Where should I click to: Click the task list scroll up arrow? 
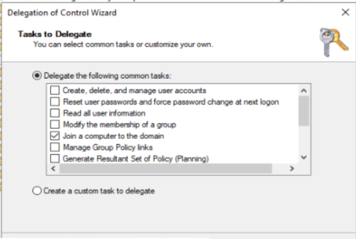tap(304, 90)
